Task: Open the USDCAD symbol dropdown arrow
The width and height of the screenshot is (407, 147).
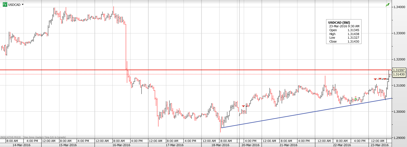Action: tap(23, 4)
